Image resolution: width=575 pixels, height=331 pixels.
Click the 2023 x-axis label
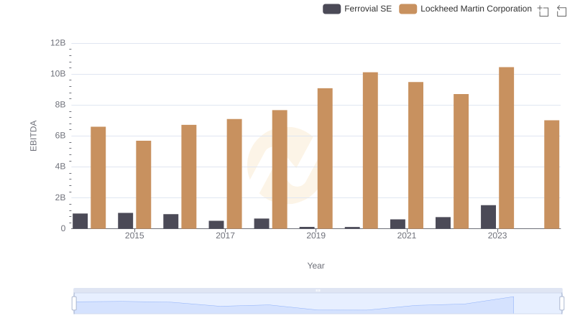pos(497,236)
